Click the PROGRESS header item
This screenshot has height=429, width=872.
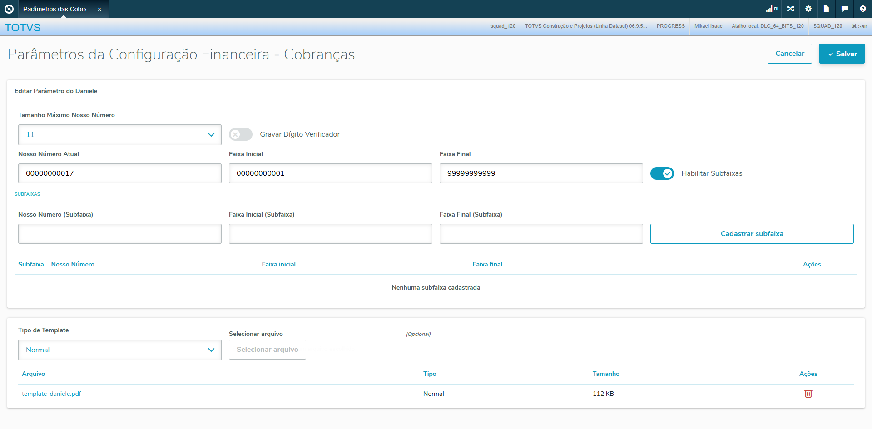(671, 26)
